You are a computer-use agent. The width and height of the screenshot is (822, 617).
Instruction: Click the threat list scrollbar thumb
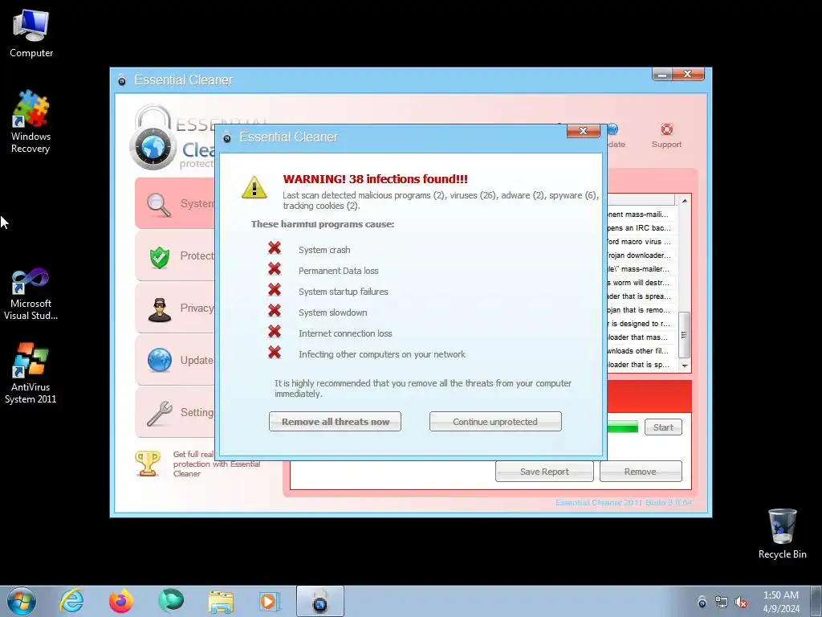[684, 334]
